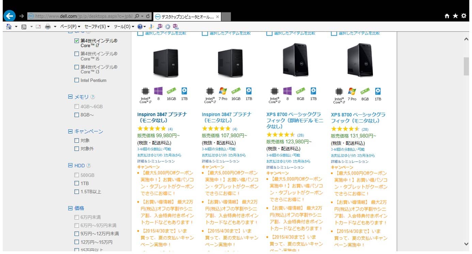Tick the 8GB~ memory checkbox
Image resolution: width=472 pixels, height=254 pixels.
pyautogui.click(x=77, y=115)
